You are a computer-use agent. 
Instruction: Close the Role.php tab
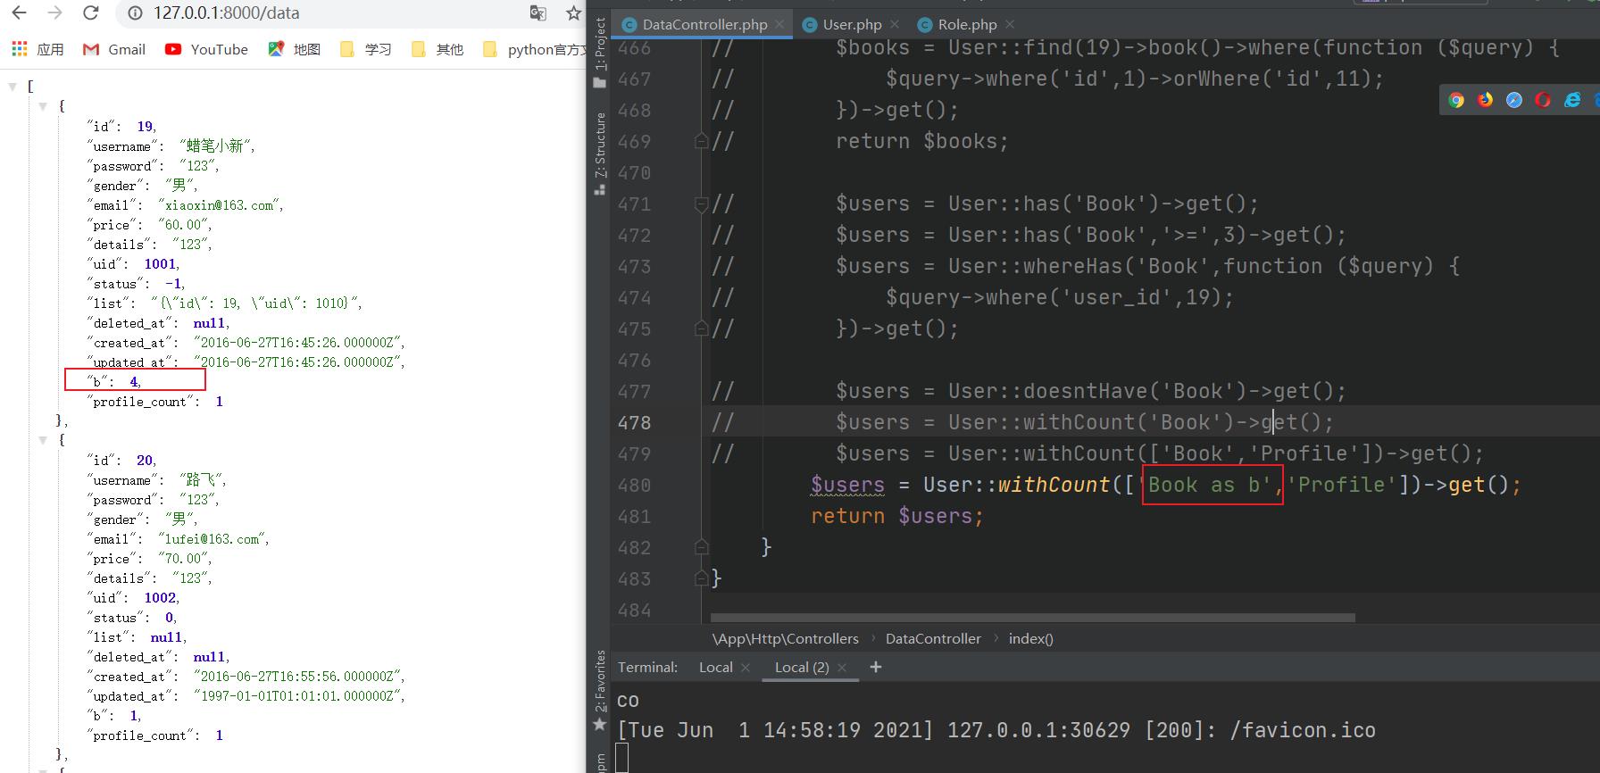1010,25
